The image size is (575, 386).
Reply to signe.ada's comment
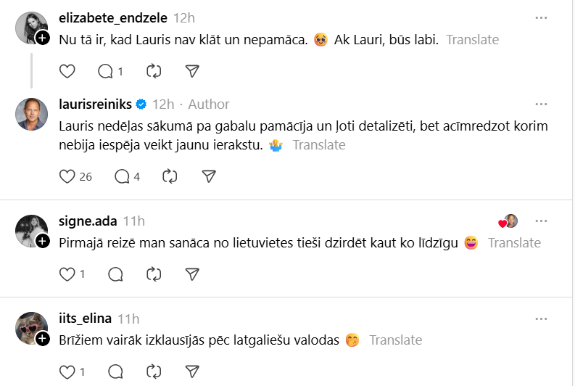point(115,274)
